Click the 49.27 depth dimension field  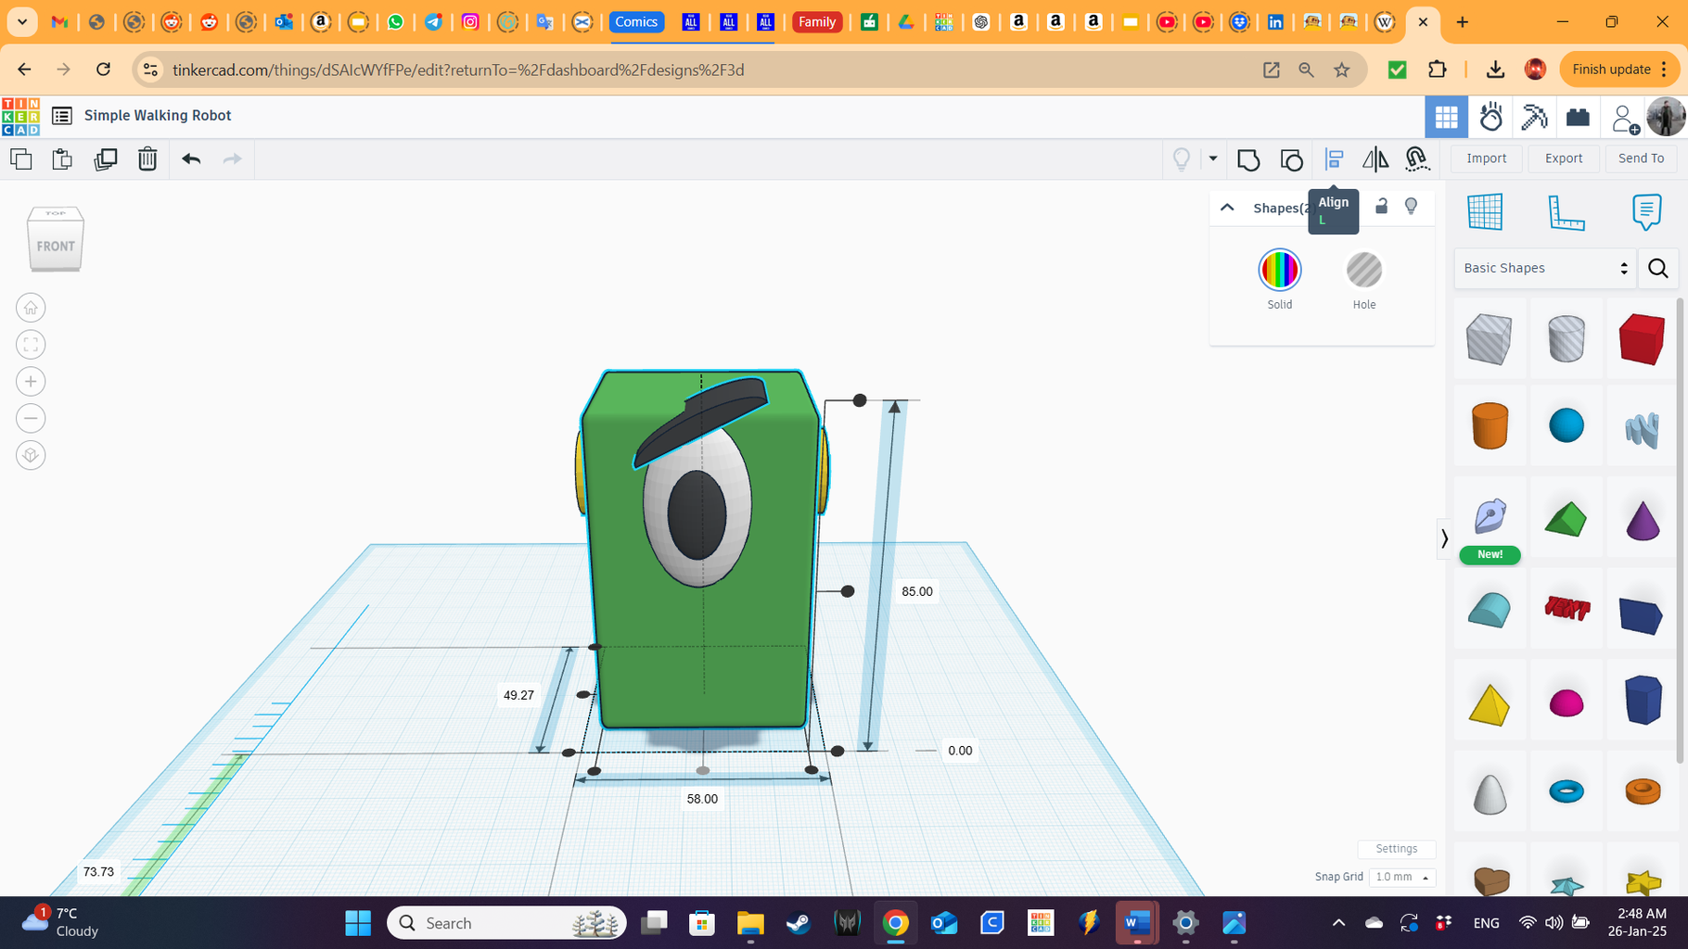point(518,695)
